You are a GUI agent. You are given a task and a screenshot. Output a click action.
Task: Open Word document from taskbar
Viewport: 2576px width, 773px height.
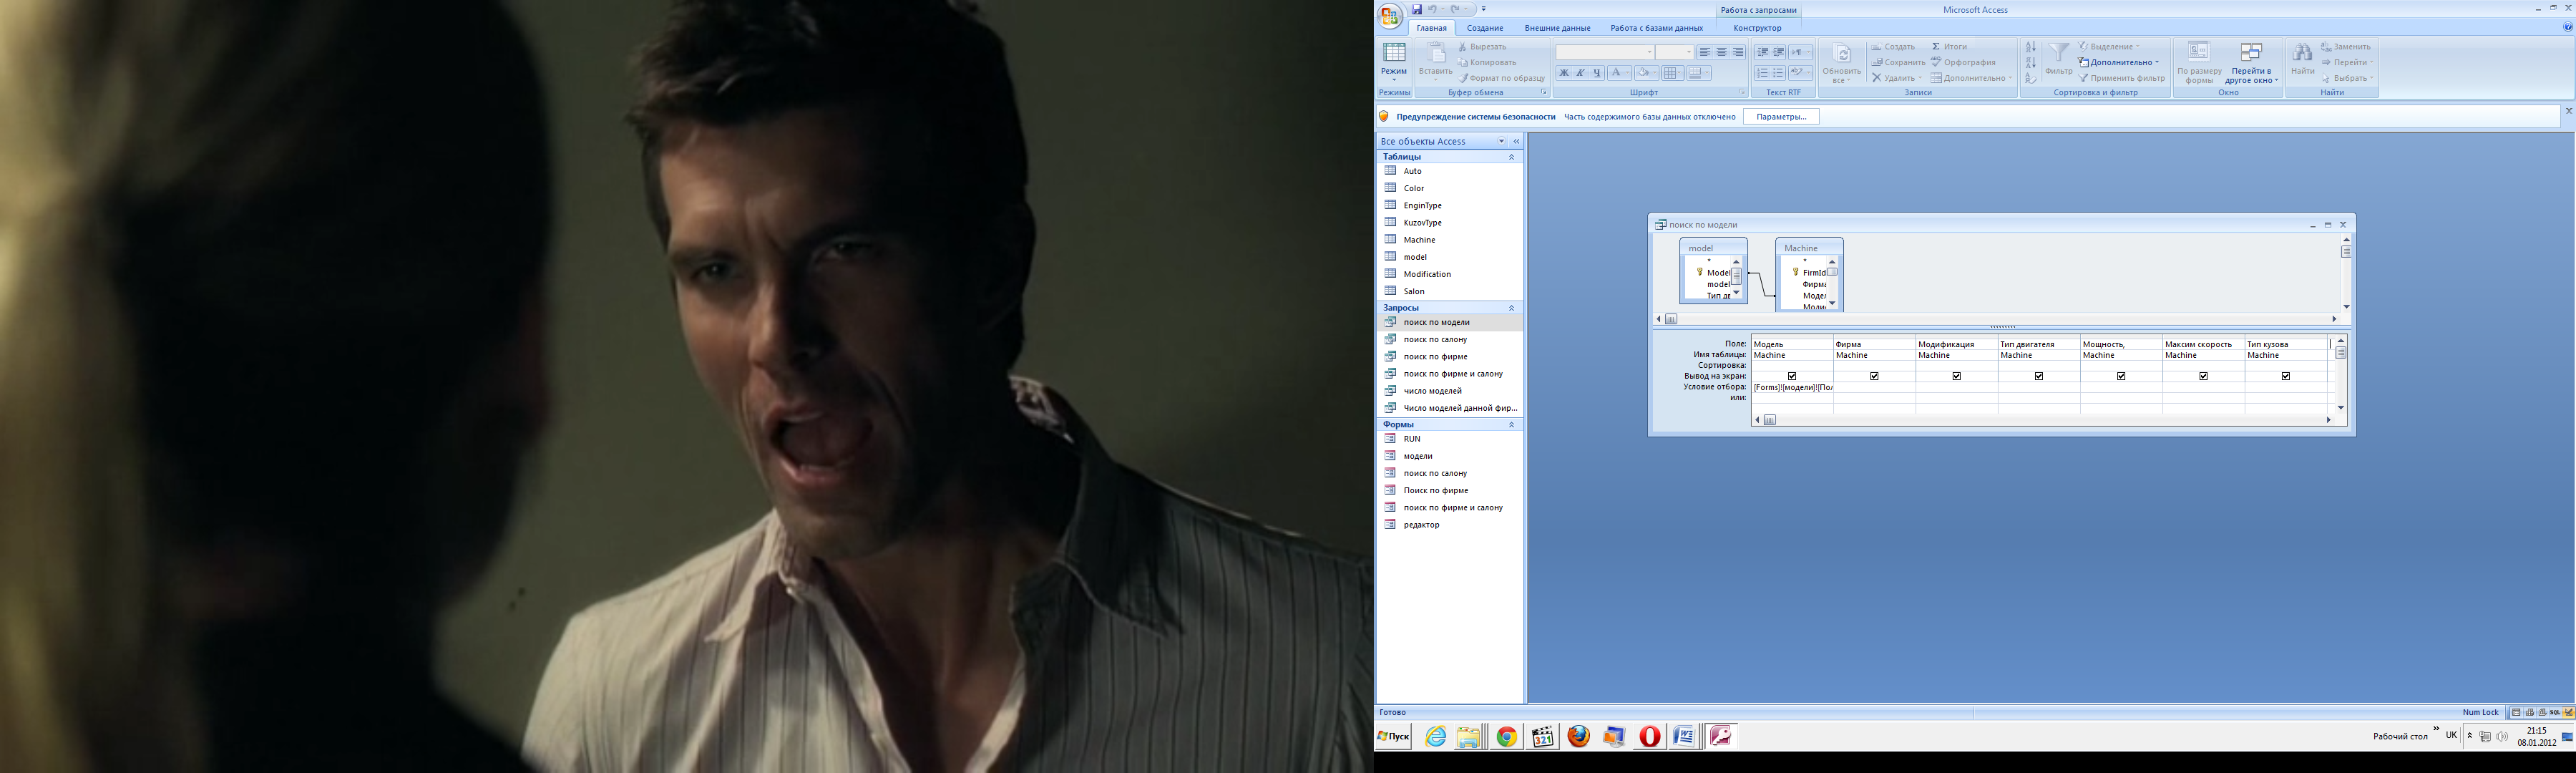pyautogui.click(x=1685, y=737)
